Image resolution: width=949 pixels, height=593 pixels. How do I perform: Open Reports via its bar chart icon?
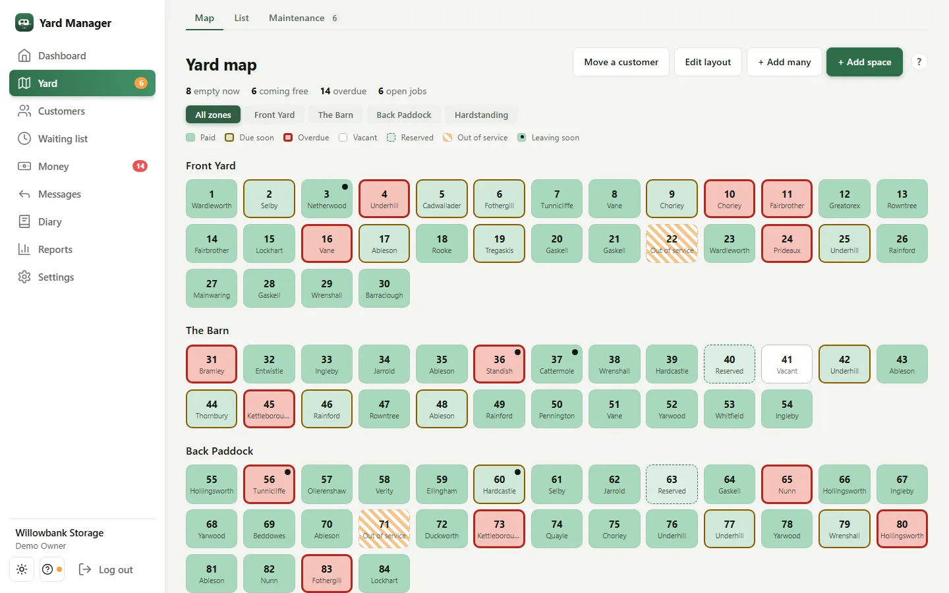point(24,249)
